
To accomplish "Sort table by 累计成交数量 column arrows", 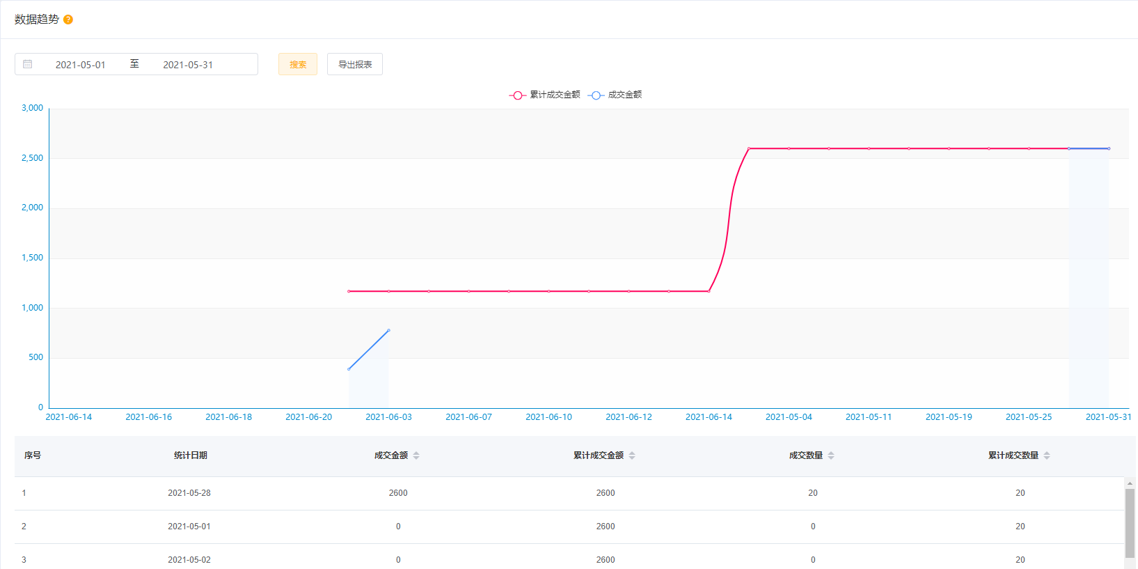I will coord(1047,455).
